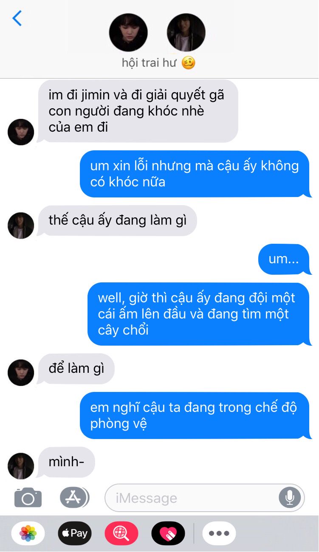Tap the avatar next to "để làm gì"
Screen dimensions: 319x552
[x=21, y=372]
